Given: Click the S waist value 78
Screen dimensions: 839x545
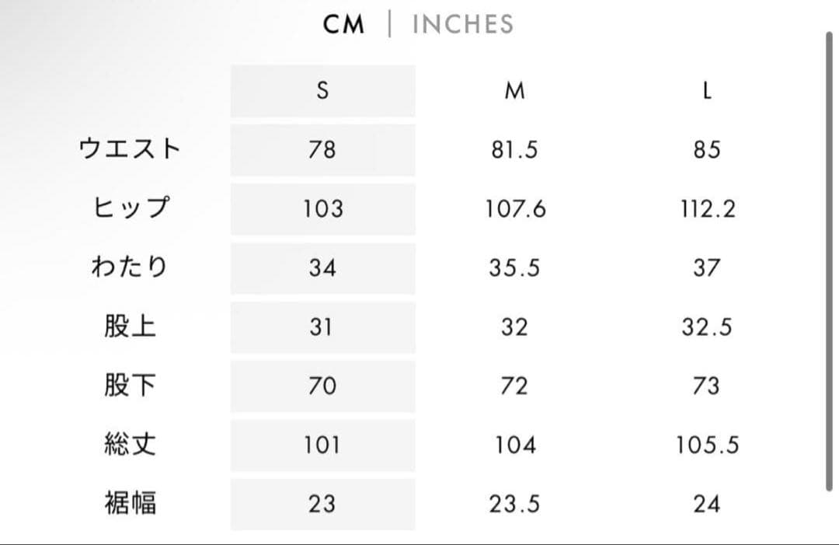Looking at the screenshot, I should click(322, 149).
